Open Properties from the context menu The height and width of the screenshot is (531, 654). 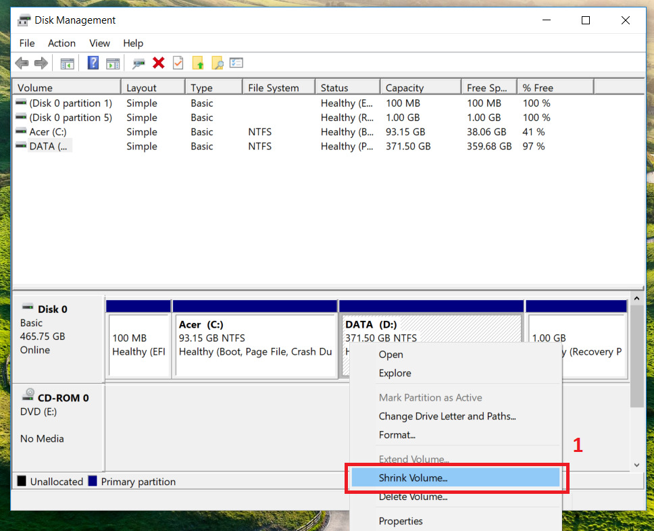(x=455, y=521)
